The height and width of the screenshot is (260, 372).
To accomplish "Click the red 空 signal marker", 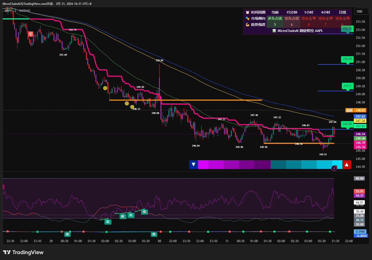I will pos(31,34).
